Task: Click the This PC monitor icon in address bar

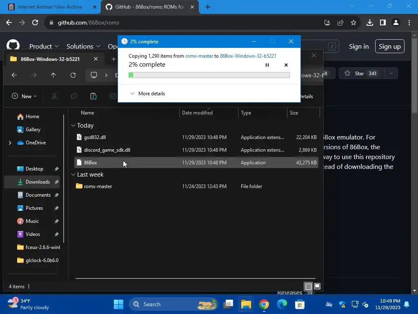Action: [94, 75]
